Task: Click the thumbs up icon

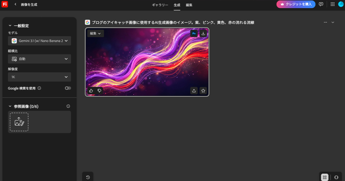Action: point(91,90)
